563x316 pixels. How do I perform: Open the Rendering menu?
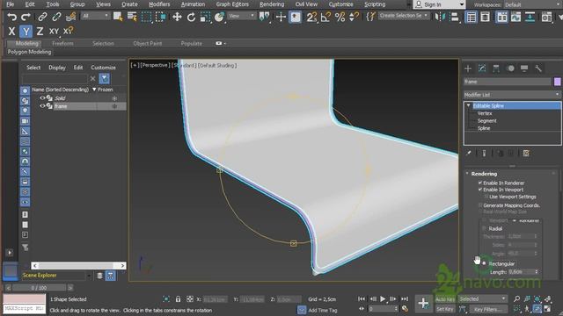click(x=272, y=4)
